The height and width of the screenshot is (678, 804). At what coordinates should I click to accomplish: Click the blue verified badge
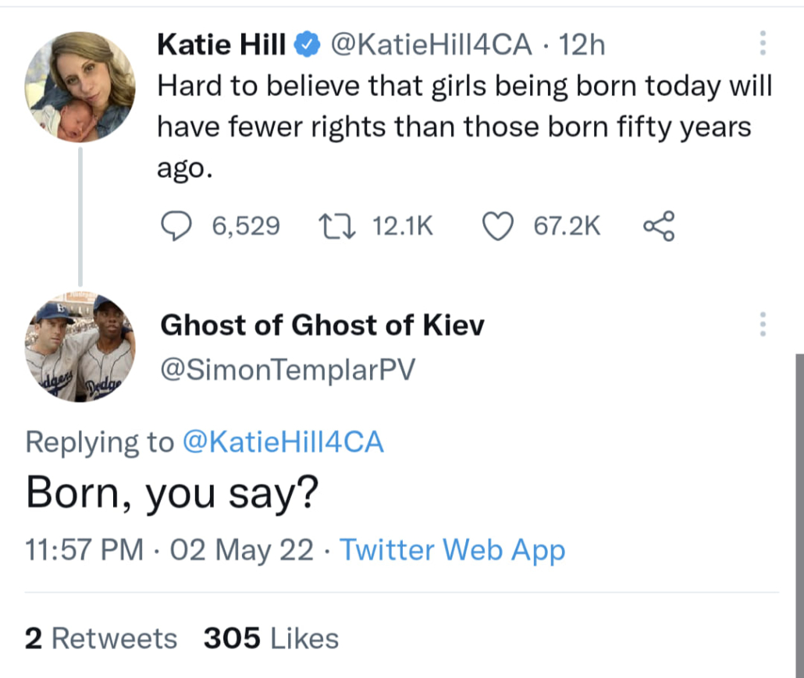(x=306, y=46)
